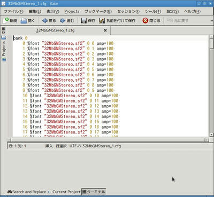Open the Projects sidebar panel

tap(4, 51)
